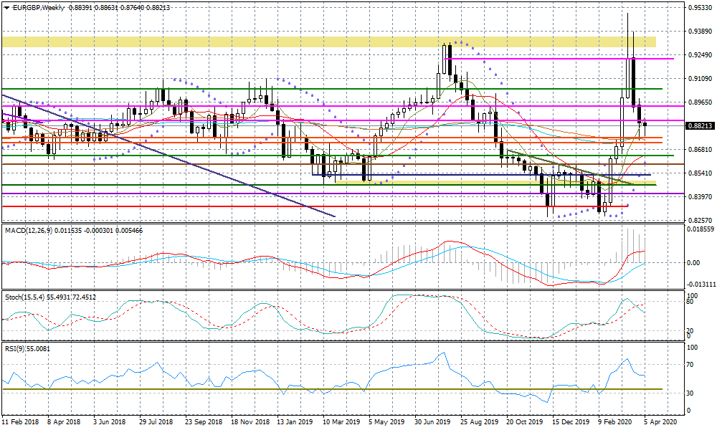Click price axis value 0.85410
This screenshot has height=430, width=717.
pyautogui.click(x=701, y=173)
